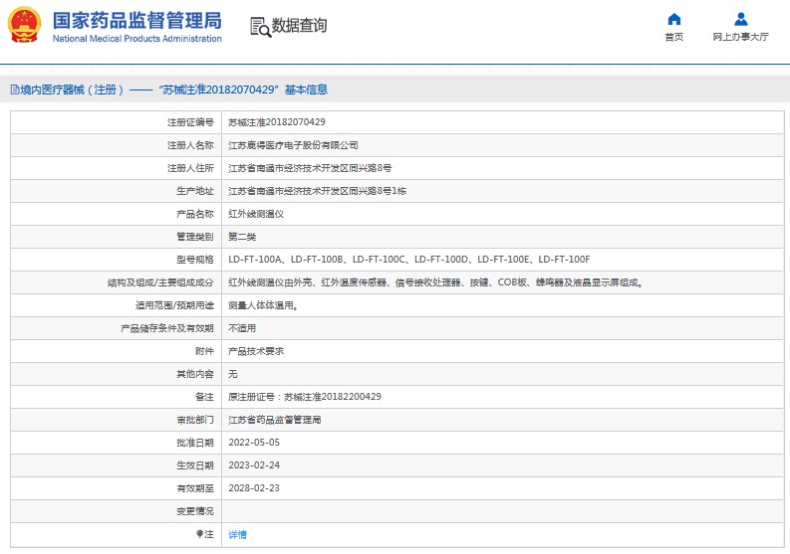Screen dimensions: 790x554
Task: Click the 有效期至 label
Action: point(195,488)
